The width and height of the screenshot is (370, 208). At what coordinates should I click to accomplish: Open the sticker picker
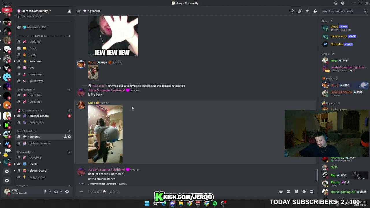[296, 192]
